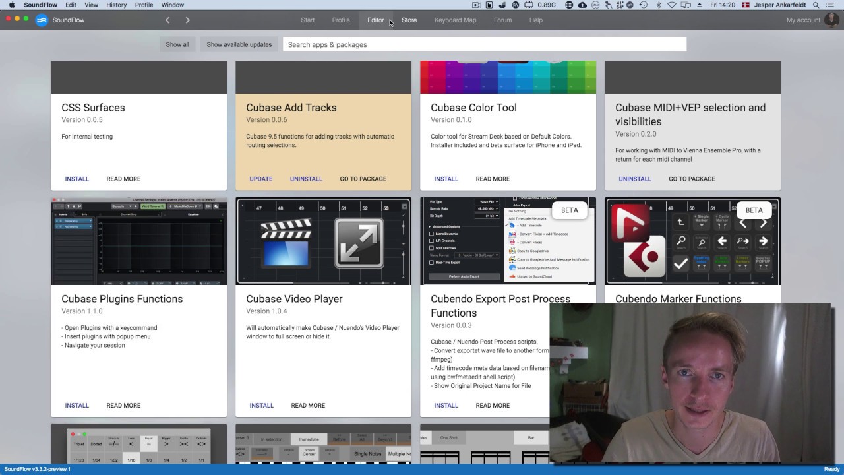
Task: Go to Cubase Add Tracks package
Action: (x=363, y=179)
